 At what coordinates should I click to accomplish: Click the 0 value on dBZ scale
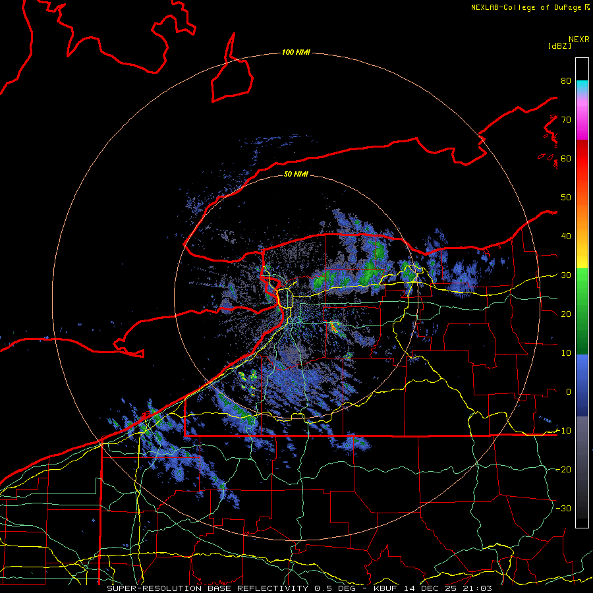[569, 392]
